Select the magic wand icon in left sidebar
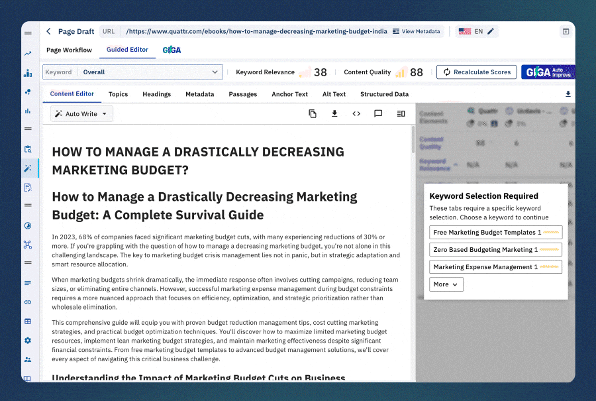 (x=28, y=168)
